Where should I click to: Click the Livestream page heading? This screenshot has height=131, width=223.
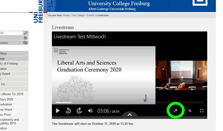coord(63,27)
